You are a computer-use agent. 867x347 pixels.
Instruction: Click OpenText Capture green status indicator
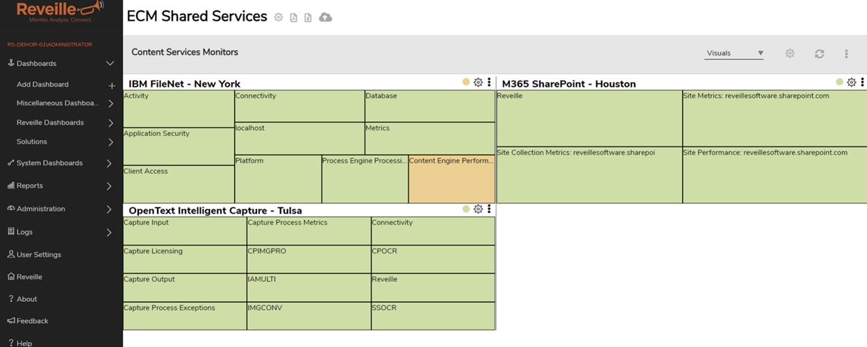point(466,209)
